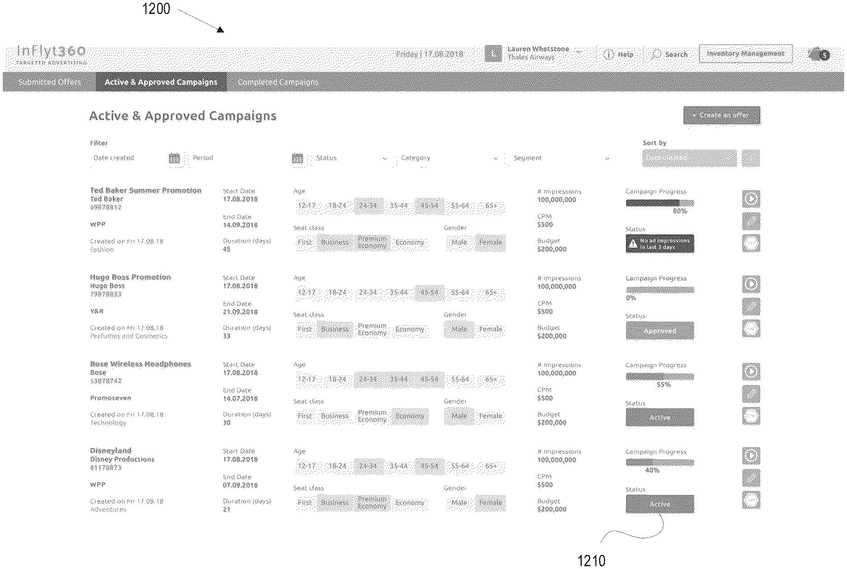Switch to the Submitted Offers tab

click(50, 82)
